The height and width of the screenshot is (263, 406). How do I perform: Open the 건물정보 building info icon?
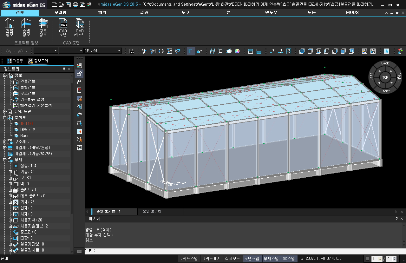coord(10,28)
